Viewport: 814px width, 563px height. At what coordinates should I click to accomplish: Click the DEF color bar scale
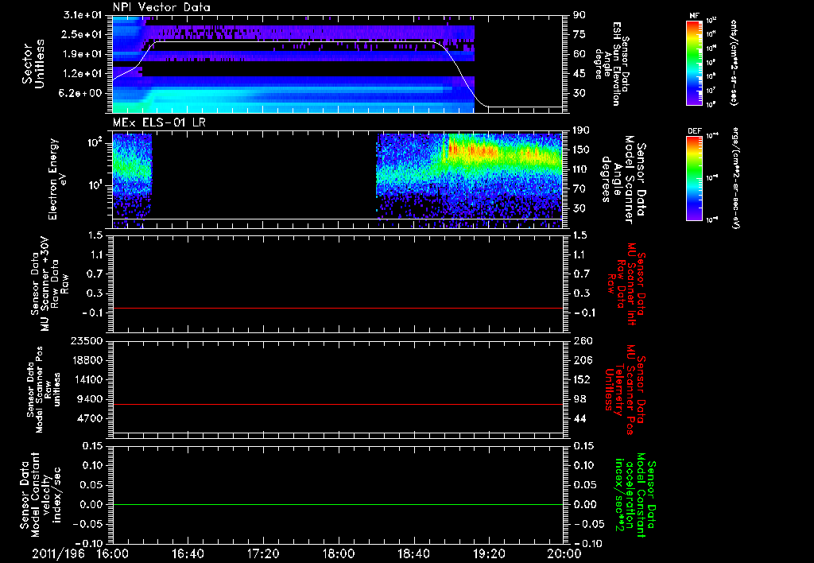click(x=694, y=178)
